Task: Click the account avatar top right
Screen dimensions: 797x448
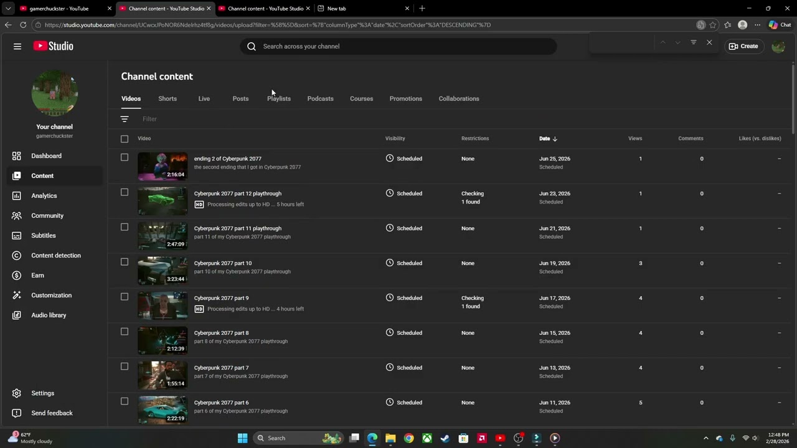Action: pos(778,46)
